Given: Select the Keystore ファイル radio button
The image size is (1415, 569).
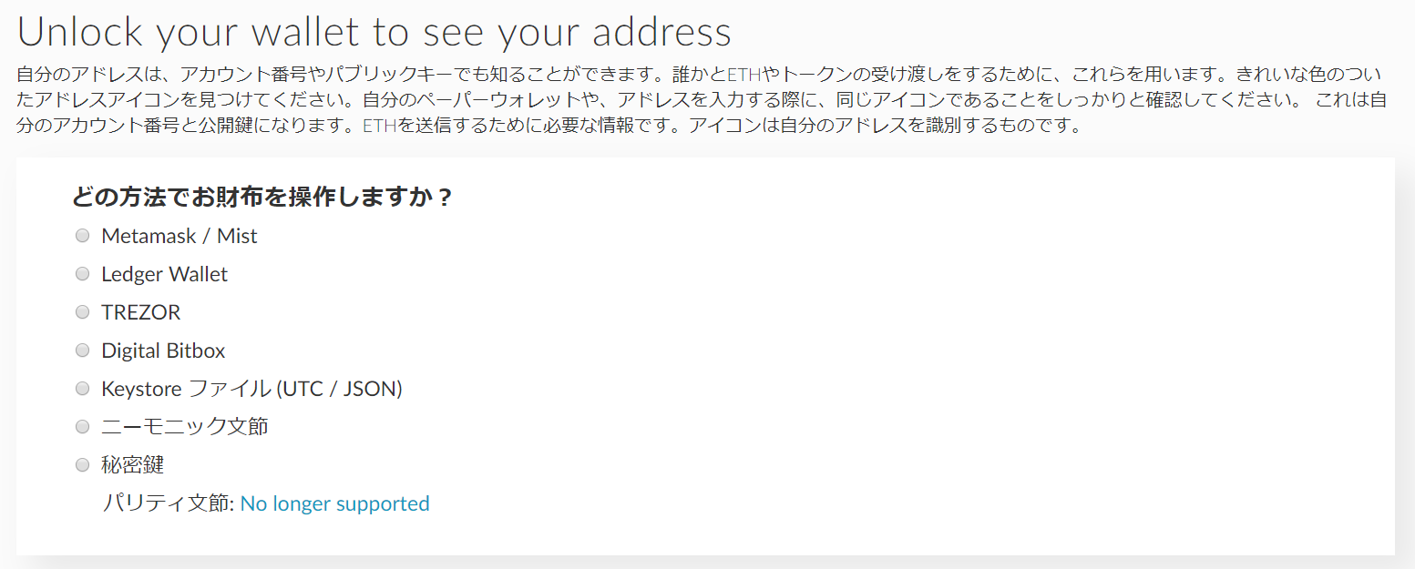Looking at the screenshot, I should pos(83,389).
